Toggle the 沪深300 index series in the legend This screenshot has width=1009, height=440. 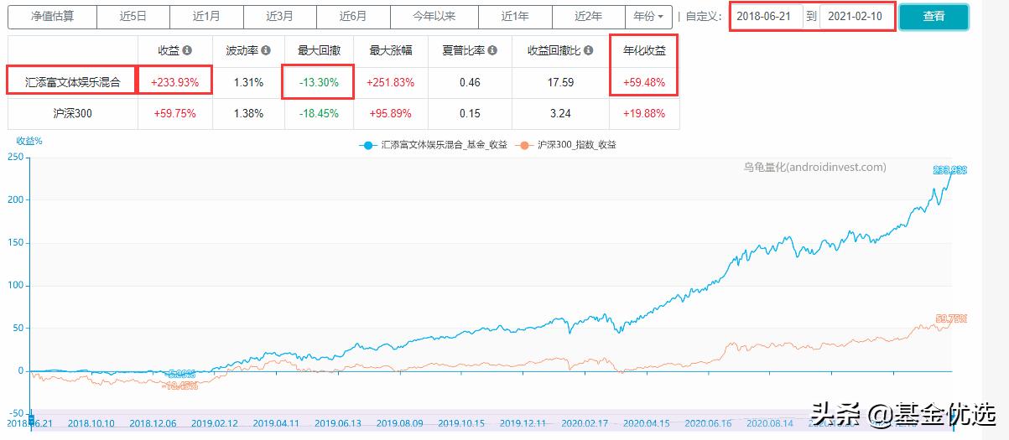tap(567, 145)
